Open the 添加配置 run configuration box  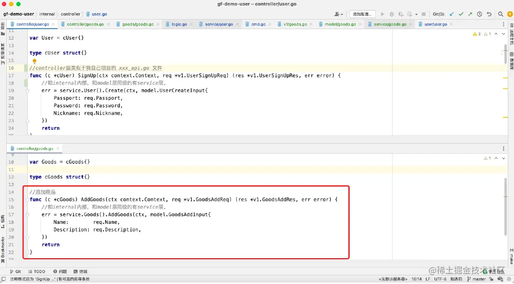(x=362, y=14)
